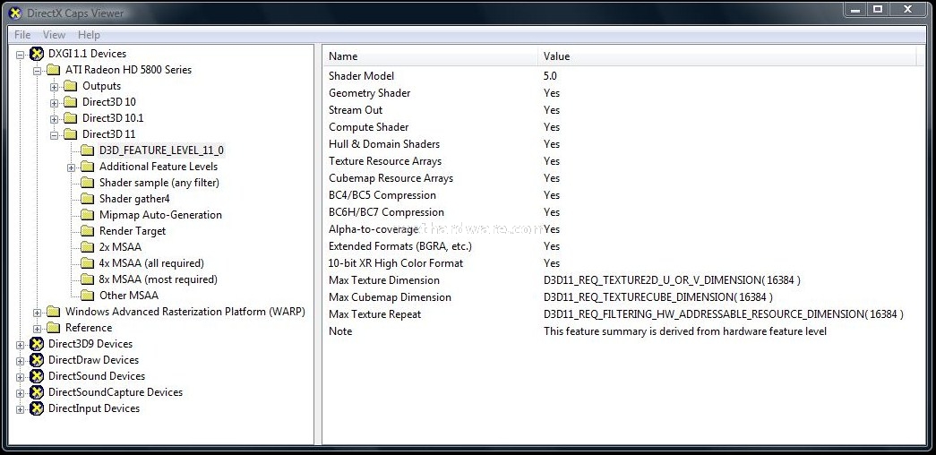Viewport: 936px width, 455px height.
Task: Click the DirectSound Devices DirectX icon
Action: (37, 376)
